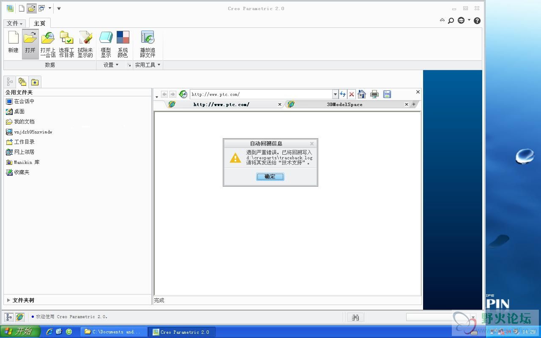The image size is (541, 338).
Task: Click the 打开 (Open) ribbon button
Action: point(30,43)
